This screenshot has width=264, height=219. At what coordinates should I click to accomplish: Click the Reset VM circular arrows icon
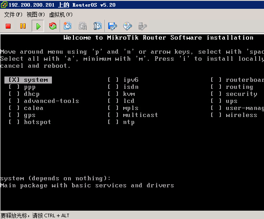click(53, 26)
